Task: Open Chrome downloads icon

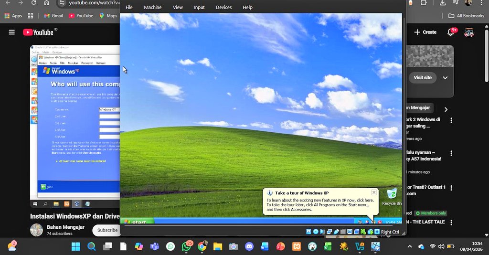Action: 442,3
